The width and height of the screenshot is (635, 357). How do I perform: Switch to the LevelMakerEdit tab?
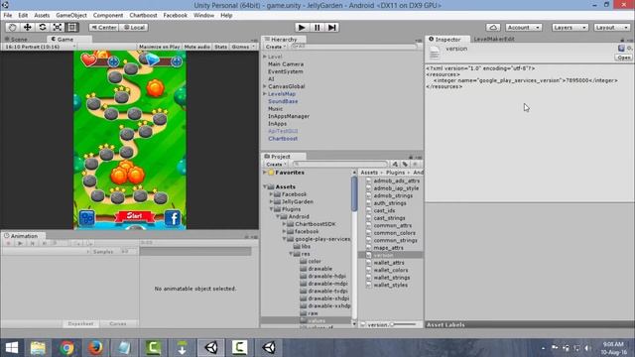tap(494, 40)
